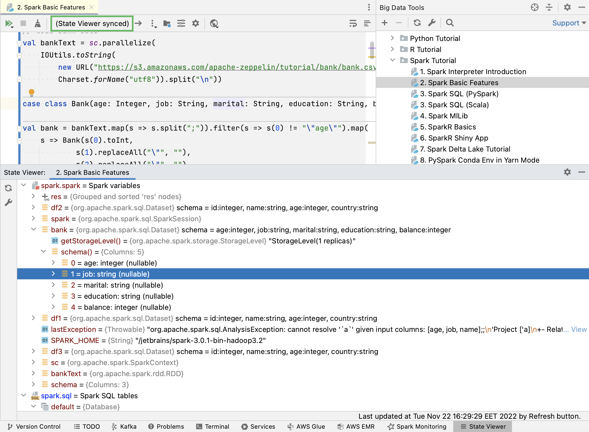Expand the 'res' grouped nodes entry
The width and height of the screenshot is (589, 432).
coord(33,197)
